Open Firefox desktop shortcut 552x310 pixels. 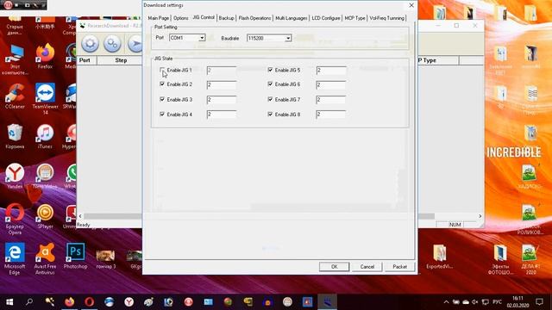(x=45, y=56)
